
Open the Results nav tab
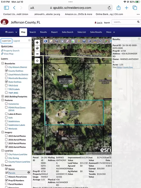43,32
